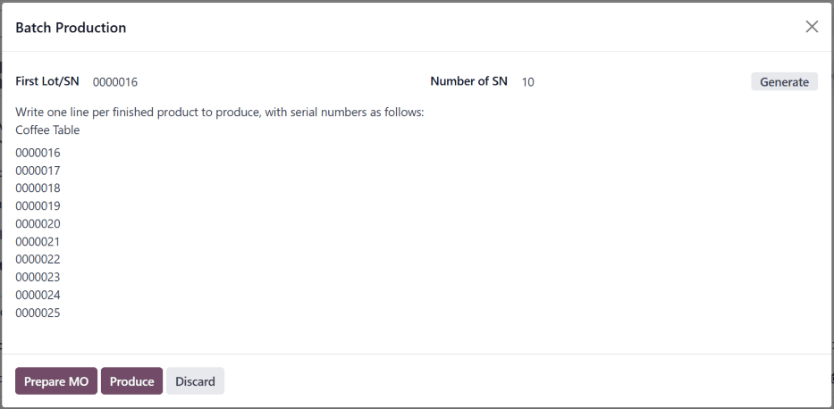834x409 pixels.
Task: Focus the Number of SN field
Action: [x=626, y=82]
